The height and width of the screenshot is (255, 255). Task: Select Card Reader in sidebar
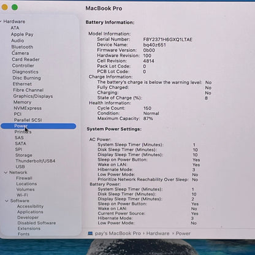coord(26,59)
